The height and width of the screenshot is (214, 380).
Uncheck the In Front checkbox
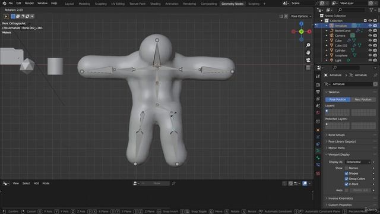pos(346,184)
